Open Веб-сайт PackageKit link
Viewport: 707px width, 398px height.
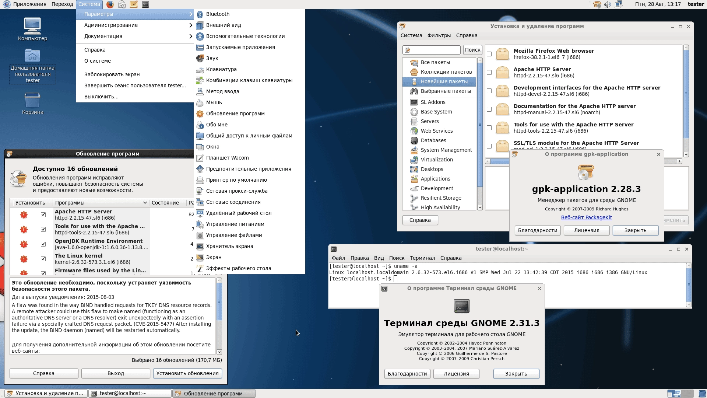tap(586, 217)
